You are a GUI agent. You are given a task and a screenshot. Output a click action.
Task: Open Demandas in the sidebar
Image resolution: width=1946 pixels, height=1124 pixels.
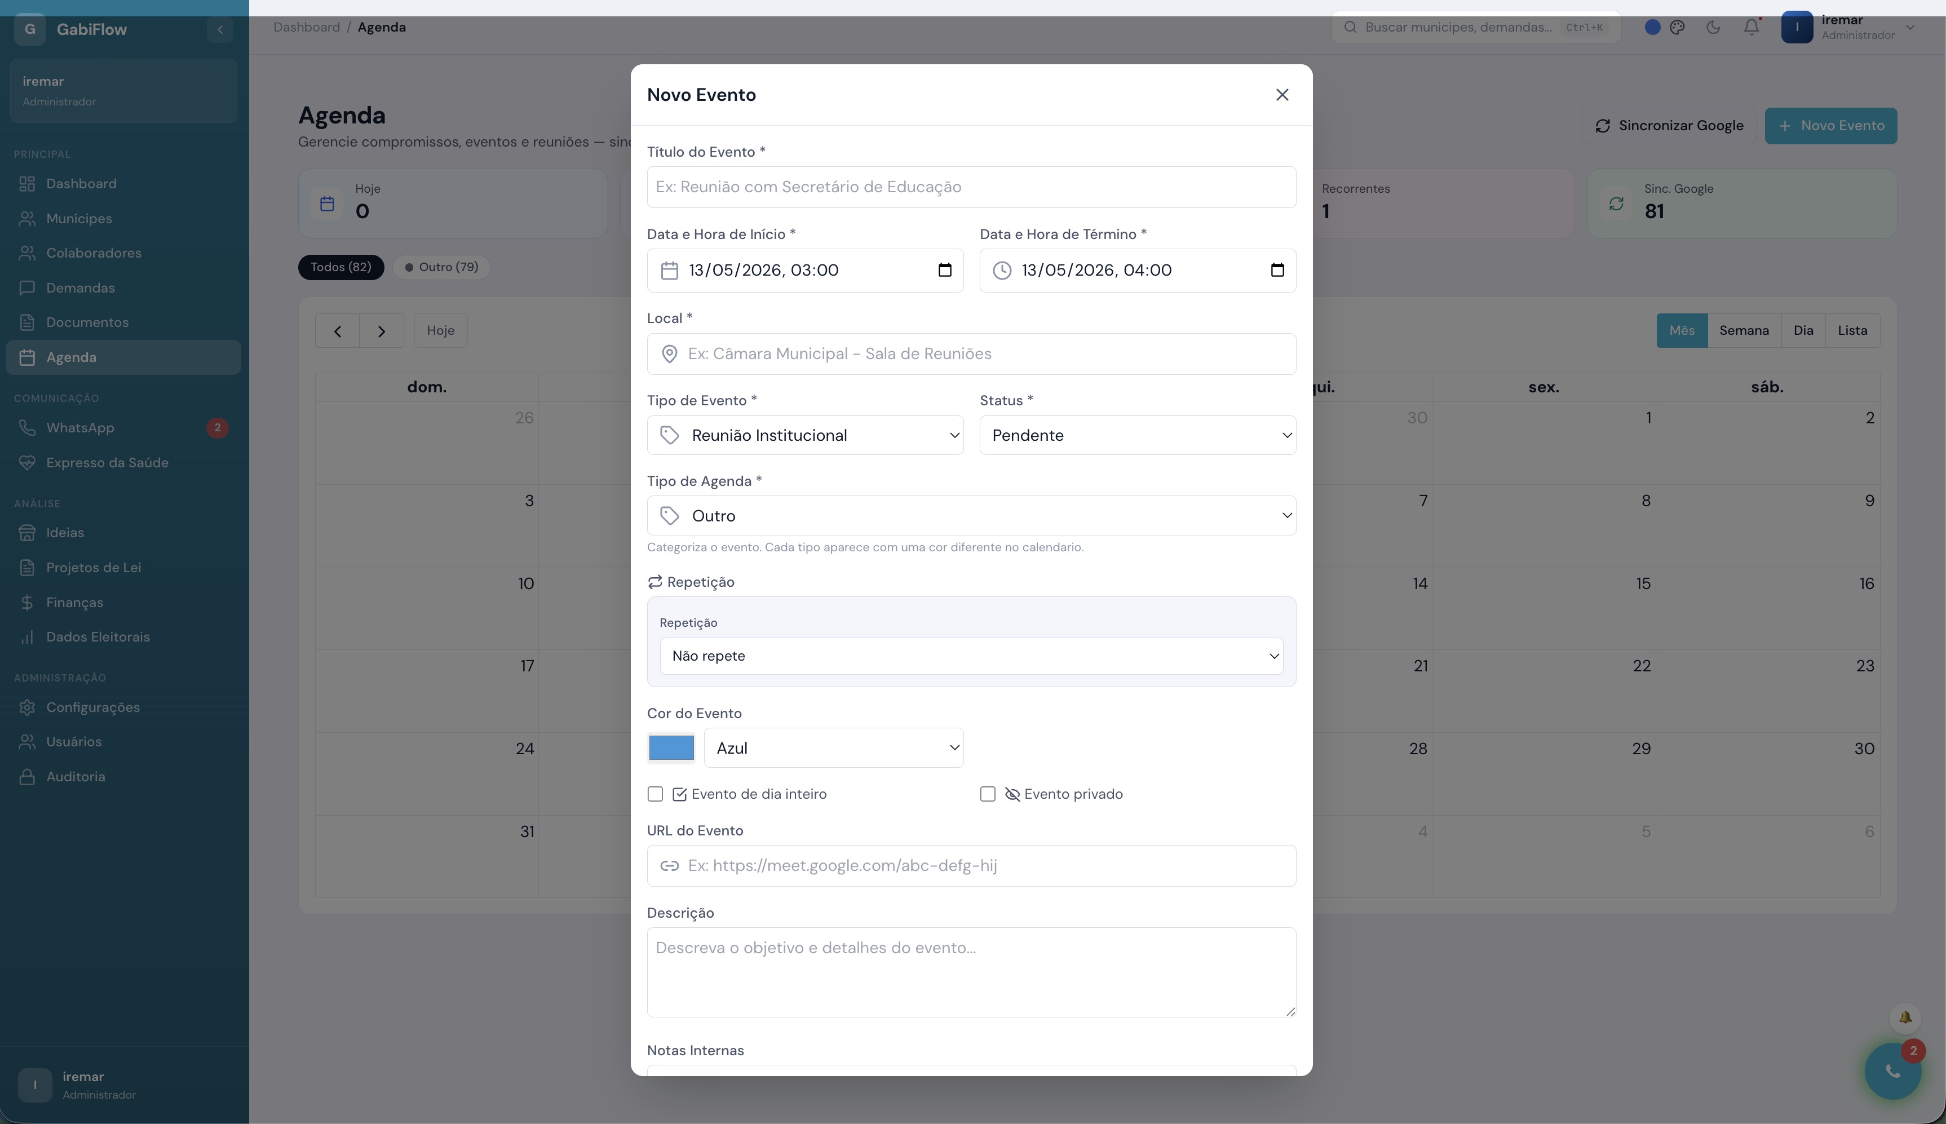123,288
